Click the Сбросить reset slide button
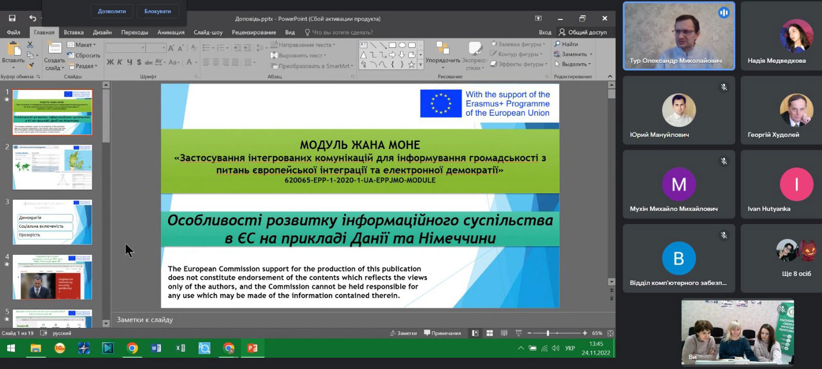Image resolution: width=822 pixels, height=369 pixels. [84, 56]
